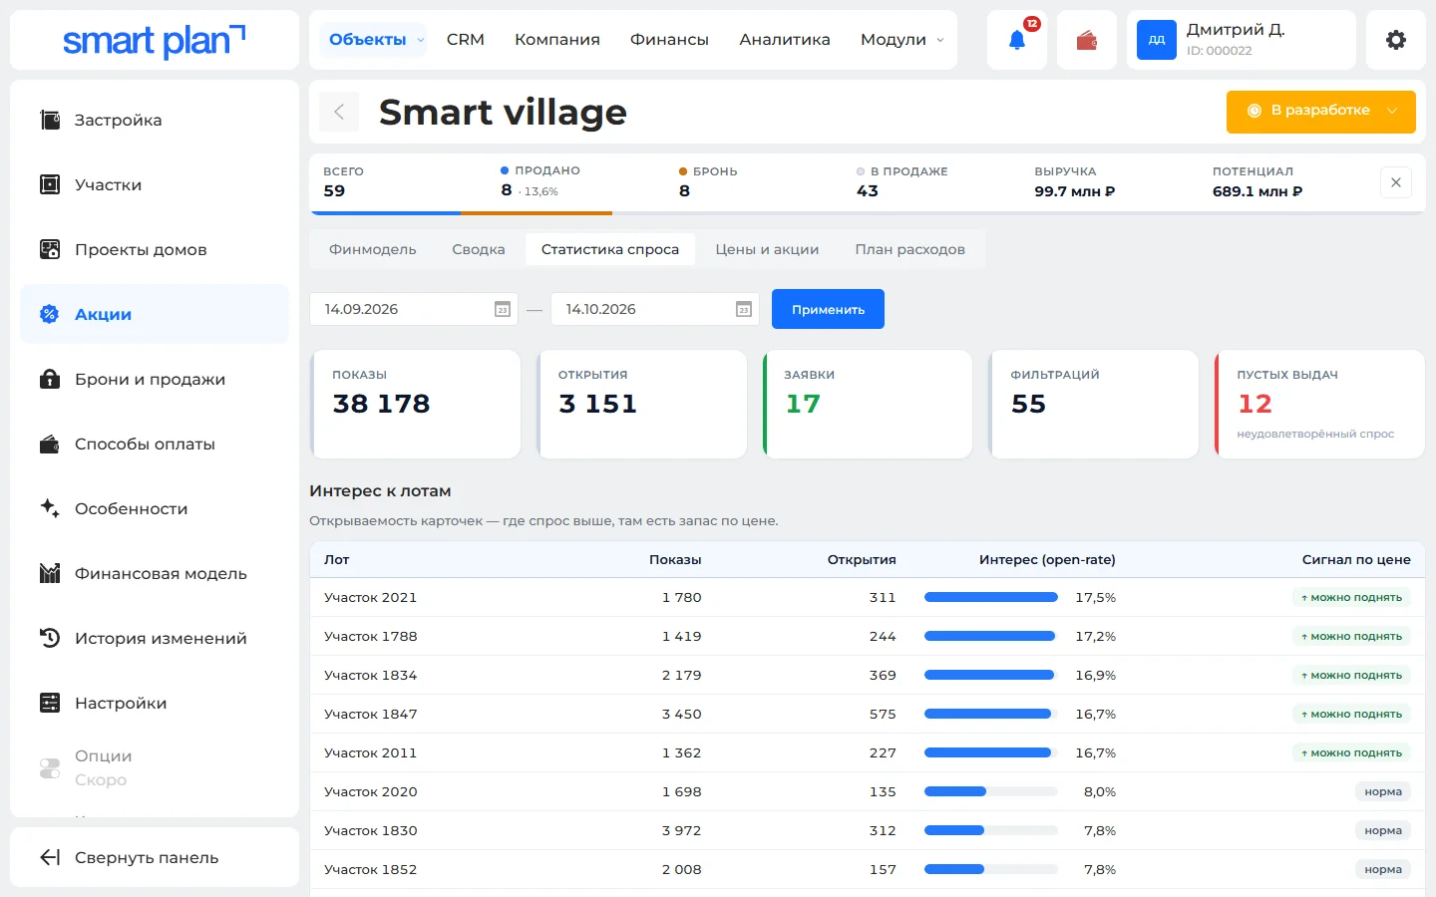Screen dimensions: 1436x897
Task: Click норма badge for Участок 1830
Action: (1383, 830)
